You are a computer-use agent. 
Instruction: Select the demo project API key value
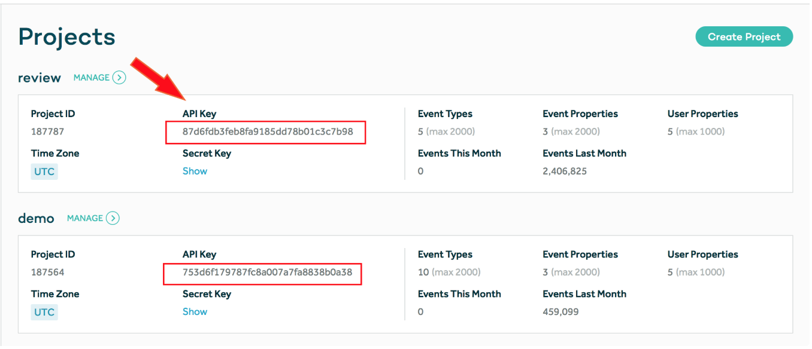[x=267, y=273]
